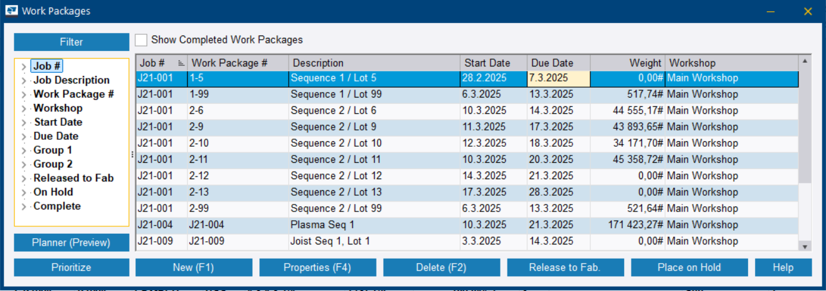Select the Plasma Seq 1 row
This screenshot has height=291, width=826.
tap(374, 224)
